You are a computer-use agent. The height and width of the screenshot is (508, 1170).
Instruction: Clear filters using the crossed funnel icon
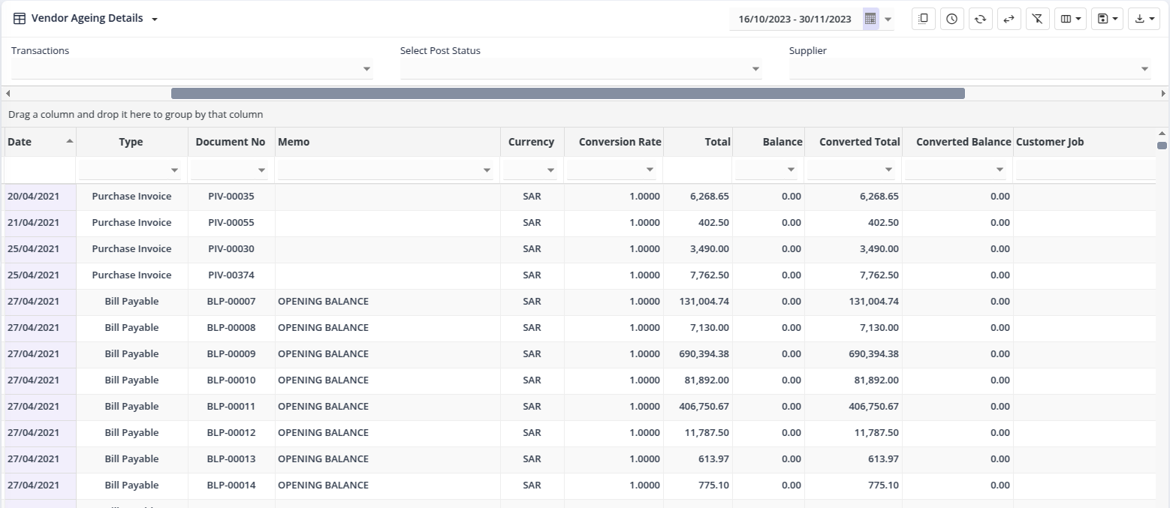click(1037, 19)
